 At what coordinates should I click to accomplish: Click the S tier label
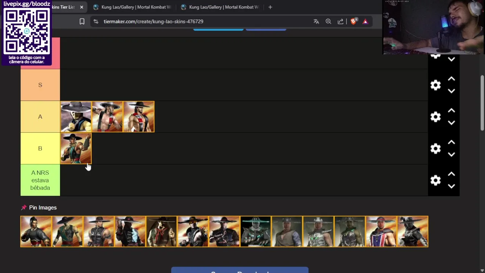tap(40, 85)
